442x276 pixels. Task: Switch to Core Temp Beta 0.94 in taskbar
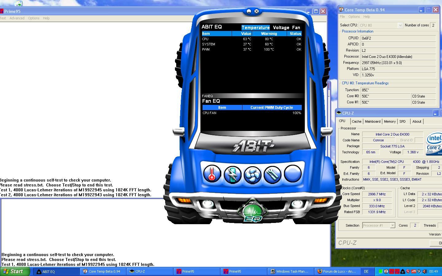(104, 271)
